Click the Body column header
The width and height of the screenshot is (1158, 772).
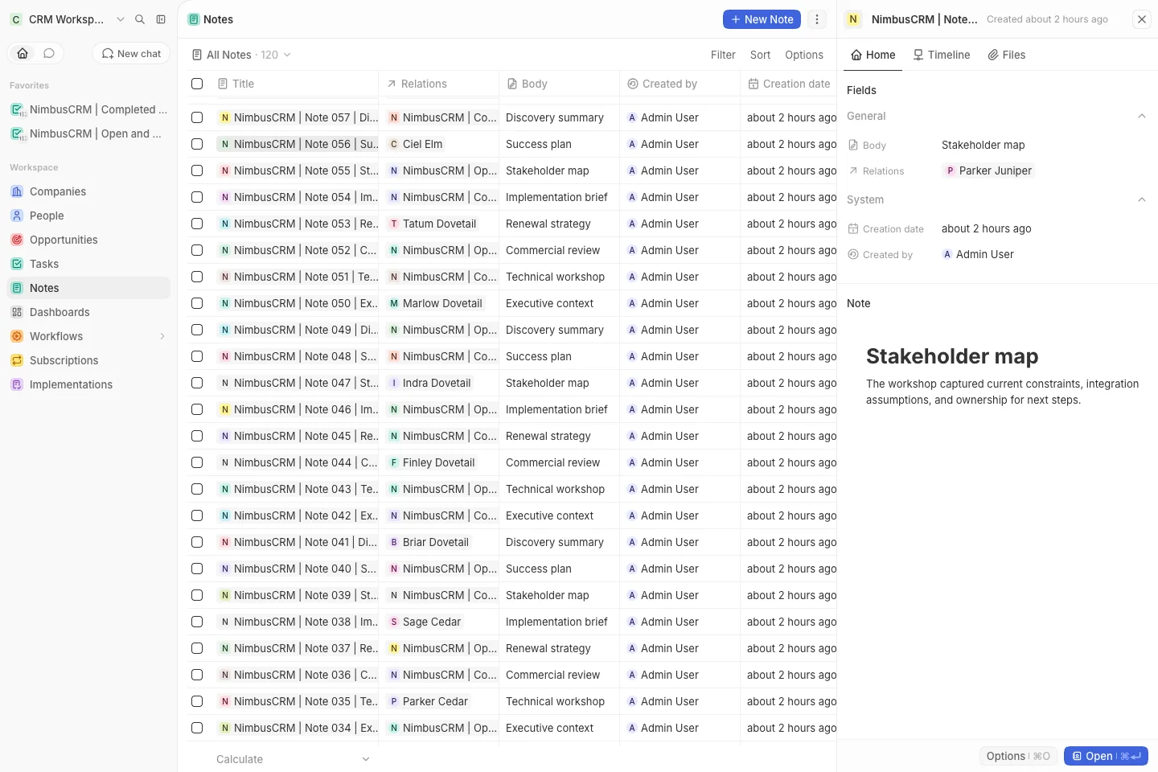coord(559,84)
